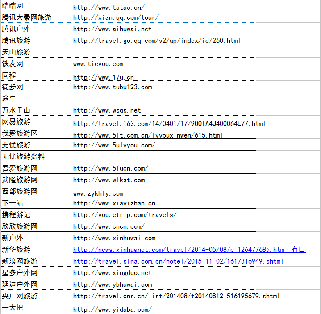
Task: Open the travel.sina.com.cn hotel hyperlink
Action: [x=179, y=261]
